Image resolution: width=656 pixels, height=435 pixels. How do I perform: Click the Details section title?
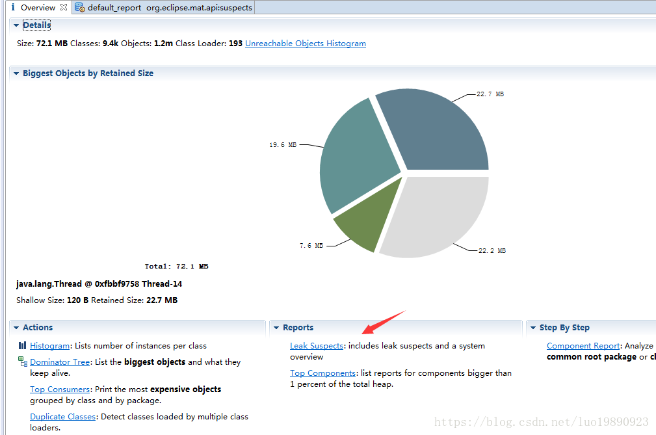pos(37,25)
